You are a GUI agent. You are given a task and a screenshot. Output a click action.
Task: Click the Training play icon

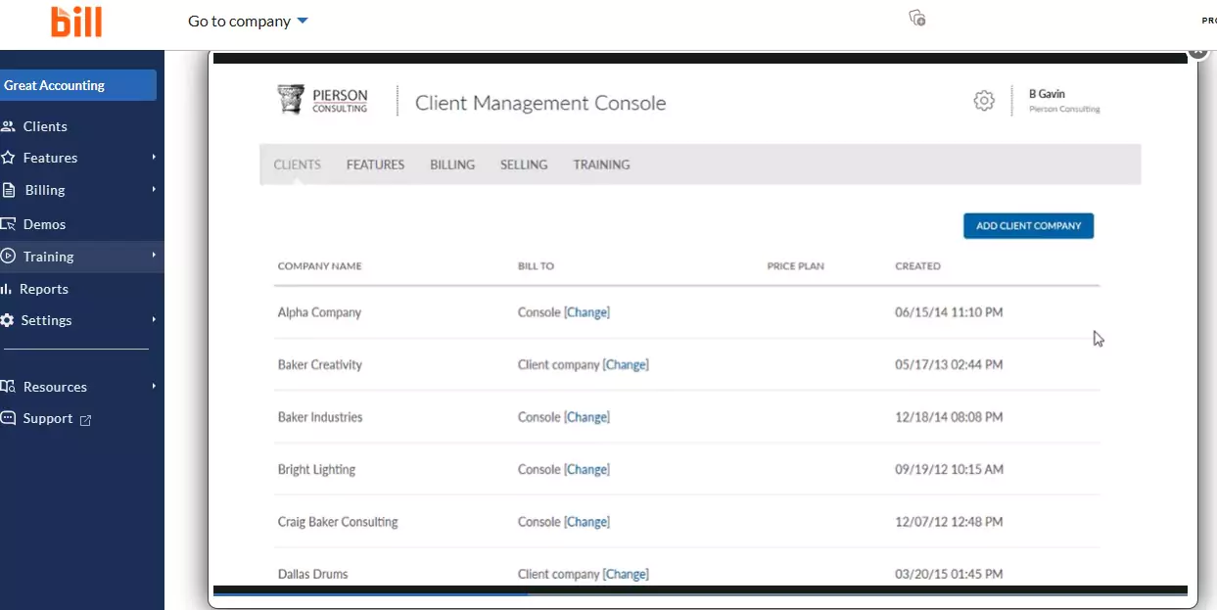pos(8,257)
